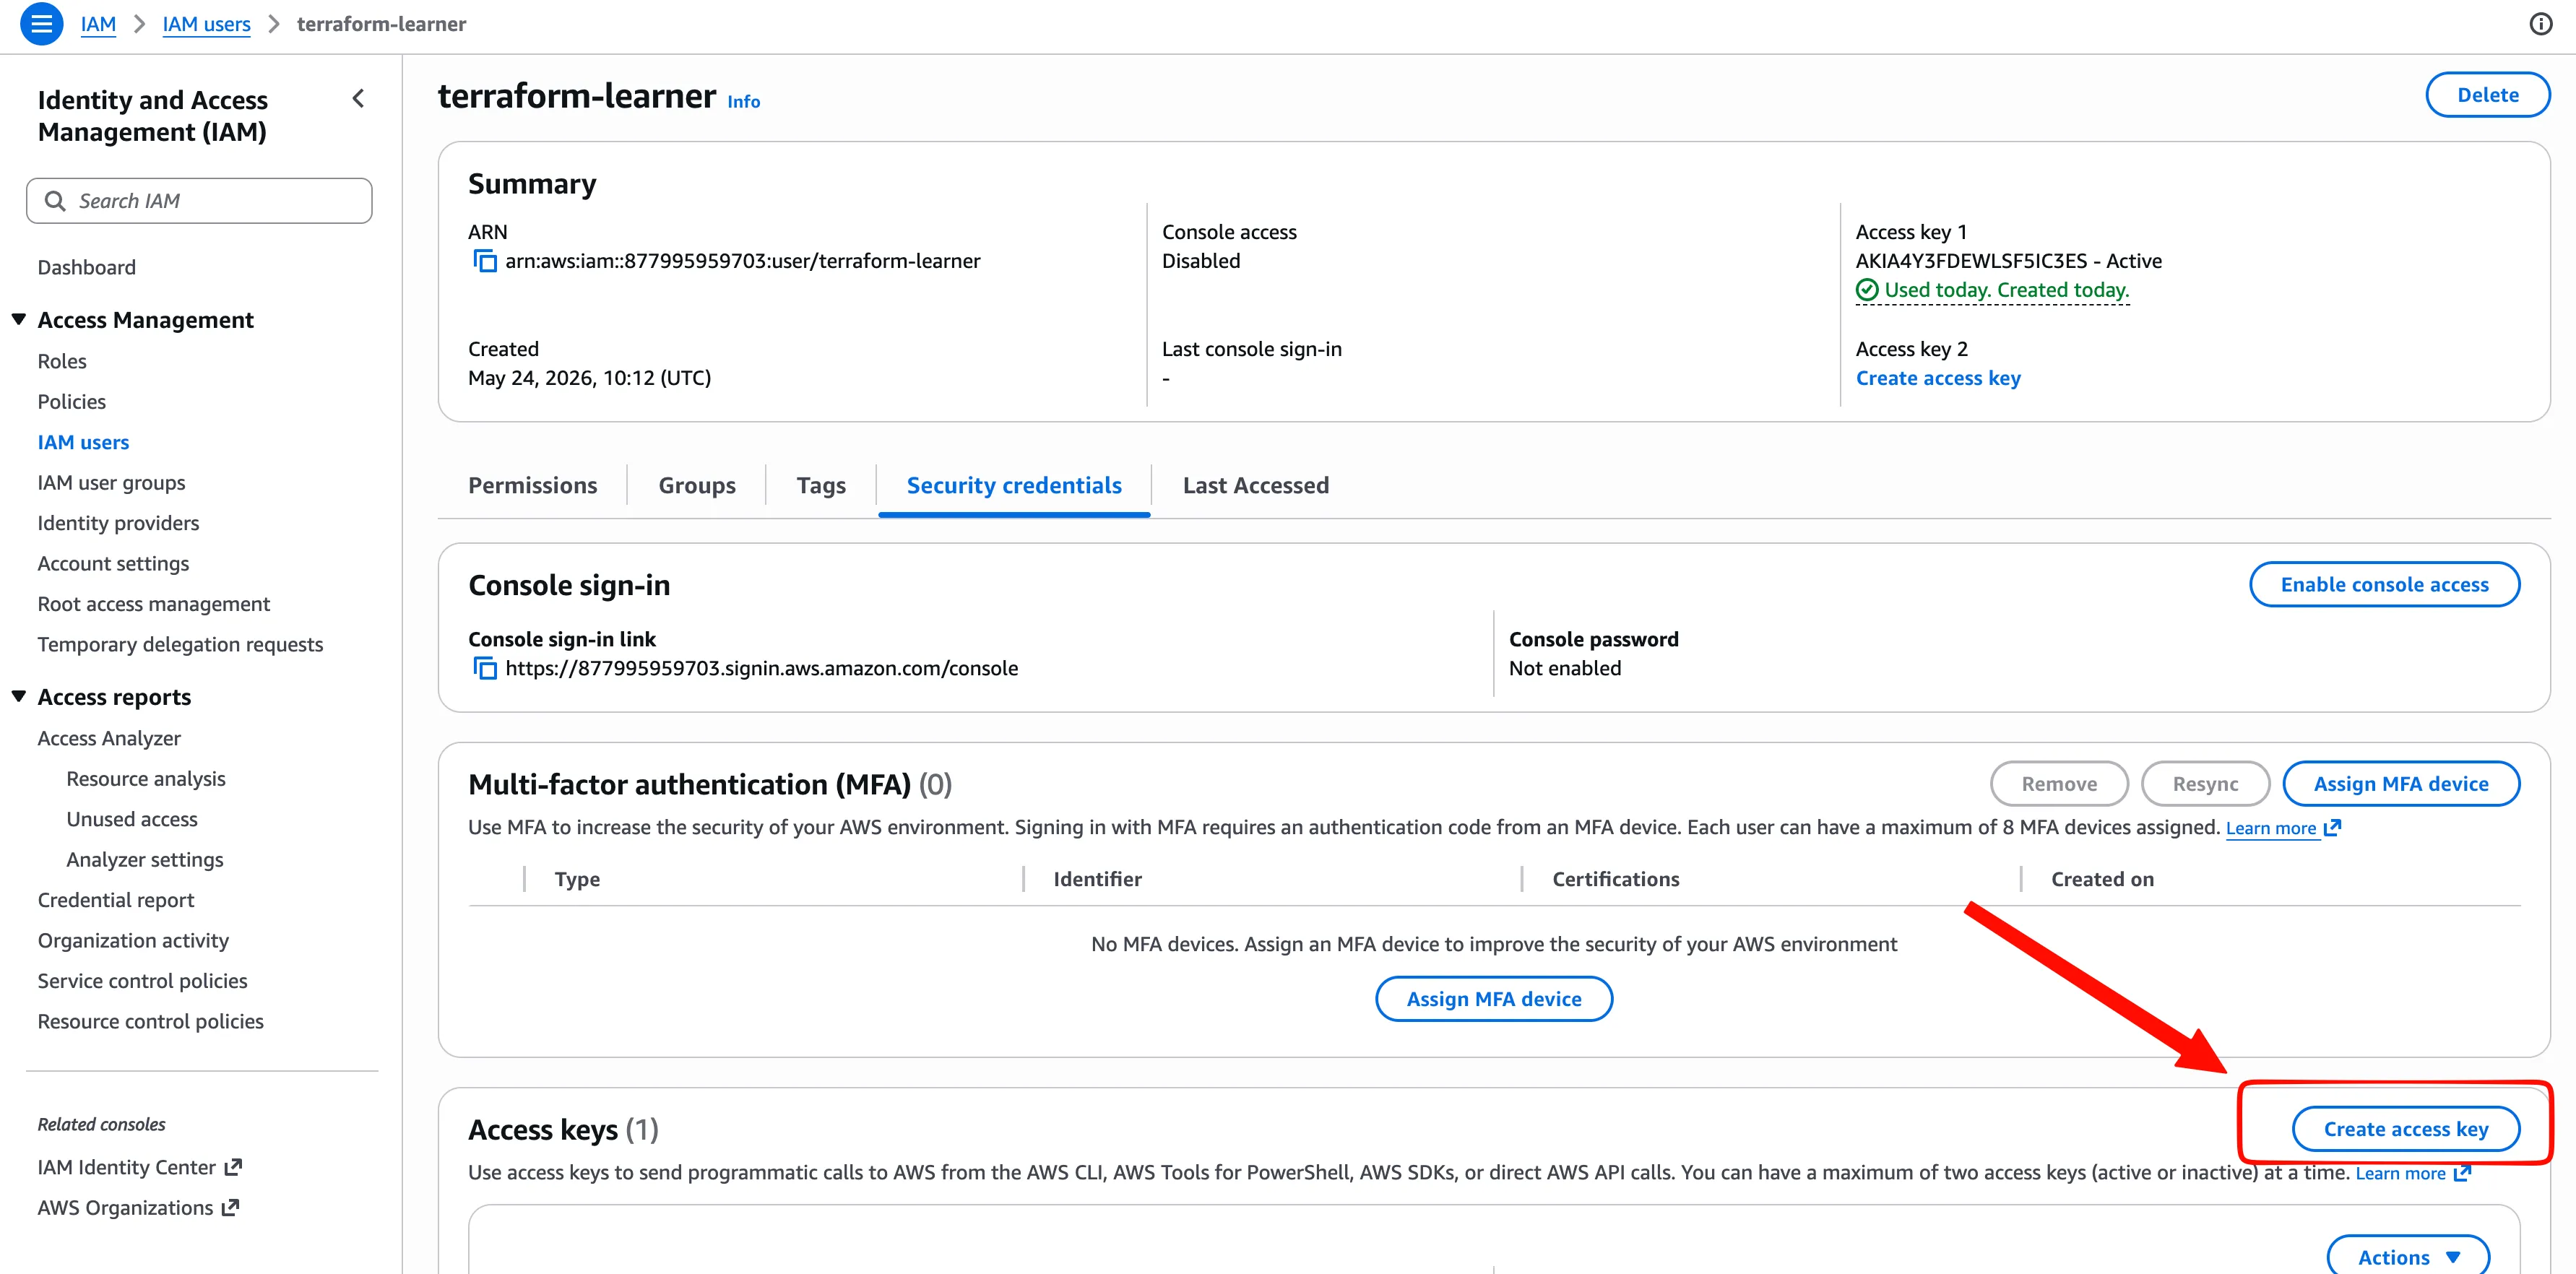Open Account settings in the sidebar
Viewport: 2576px width, 1274px height.
tap(113, 564)
